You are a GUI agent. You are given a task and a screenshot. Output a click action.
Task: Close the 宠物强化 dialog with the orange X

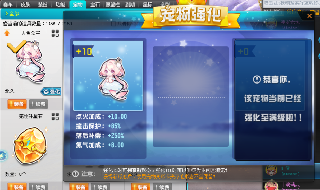tap(309, 16)
